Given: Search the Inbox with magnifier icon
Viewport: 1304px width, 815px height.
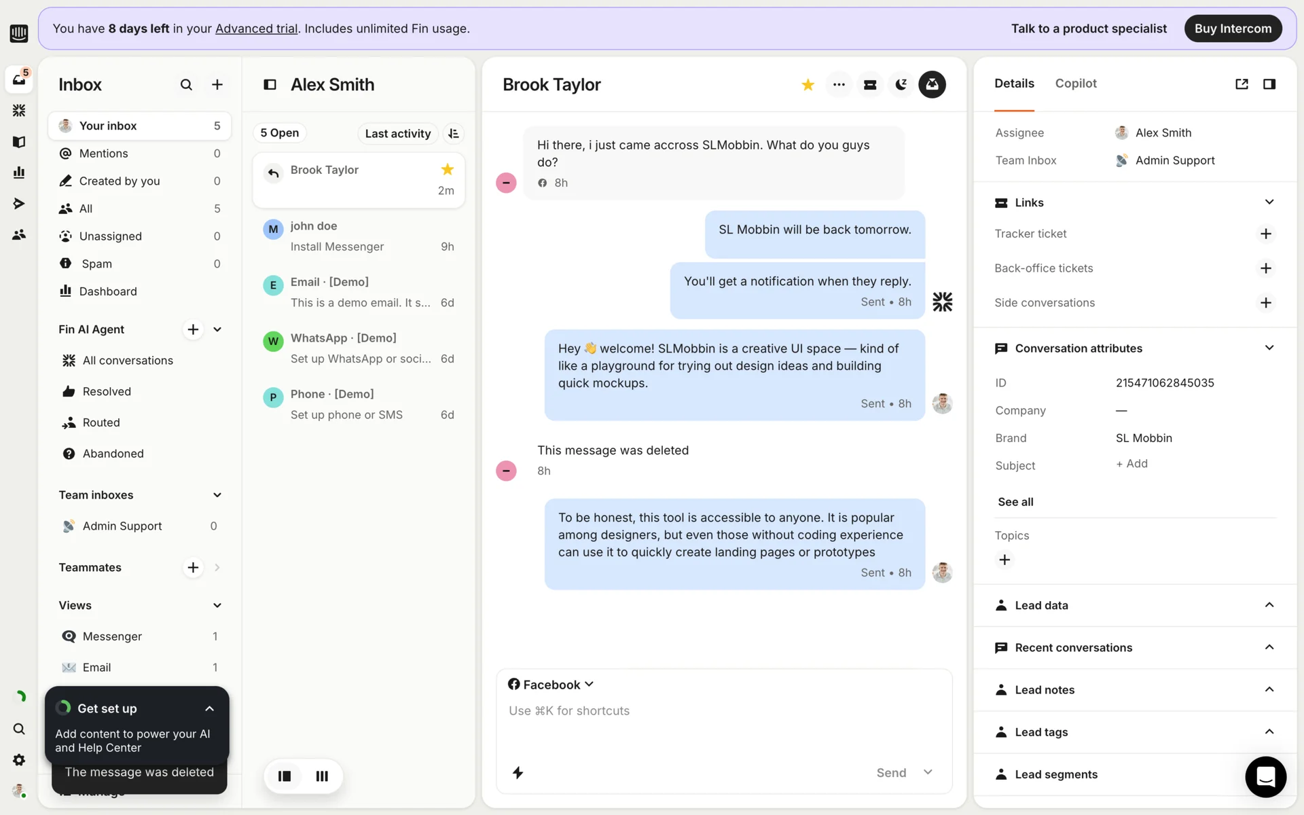Looking at the screenshot, I should (x=186, y=84).
